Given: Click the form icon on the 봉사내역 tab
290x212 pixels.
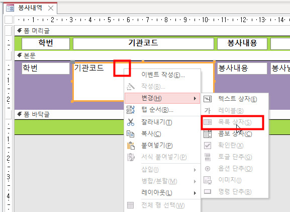Looking at the screenshot, I should point(10,8).
